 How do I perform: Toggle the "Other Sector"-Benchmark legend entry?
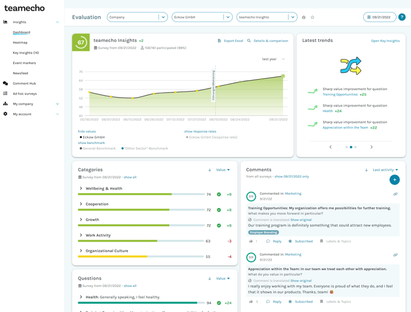(x=145, y=148)
